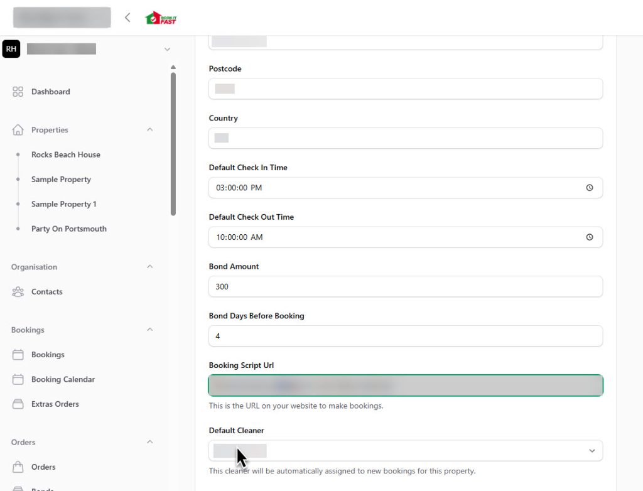This screenshot has width=643, height=491.
Task: Select the Properties house icon
Action: tap(17, 129)
